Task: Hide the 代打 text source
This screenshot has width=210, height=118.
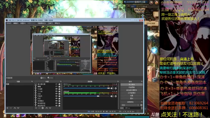Action: click(x=56, y=99)
